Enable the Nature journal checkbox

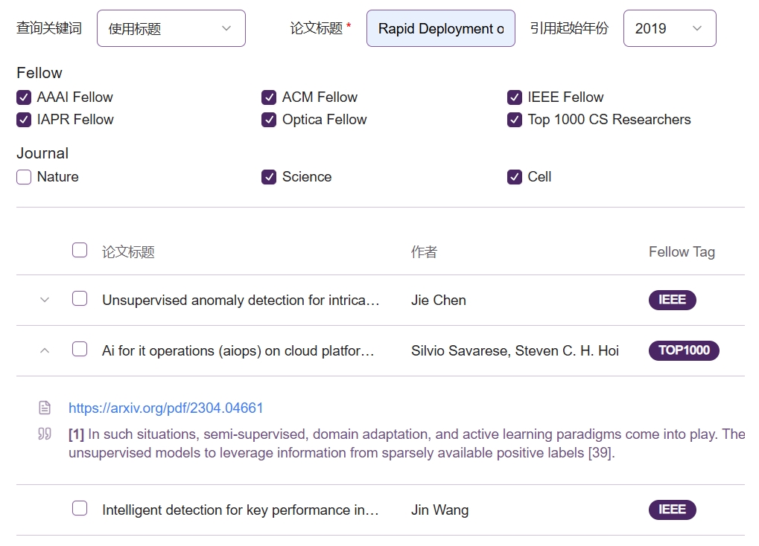[x=24, y=177]
